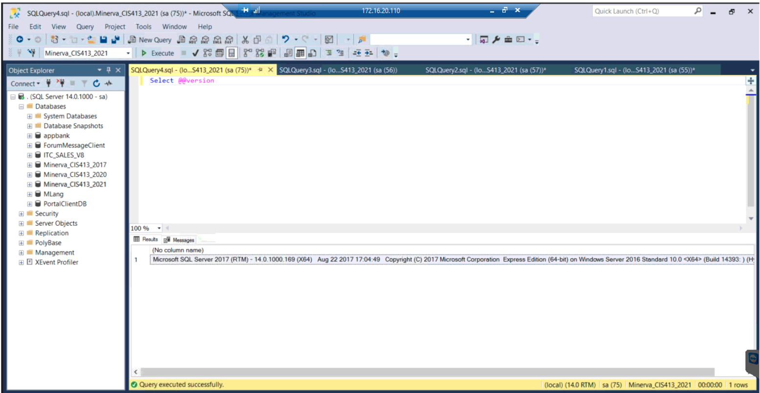Click the SQL Server version result cell

[452, 259]
